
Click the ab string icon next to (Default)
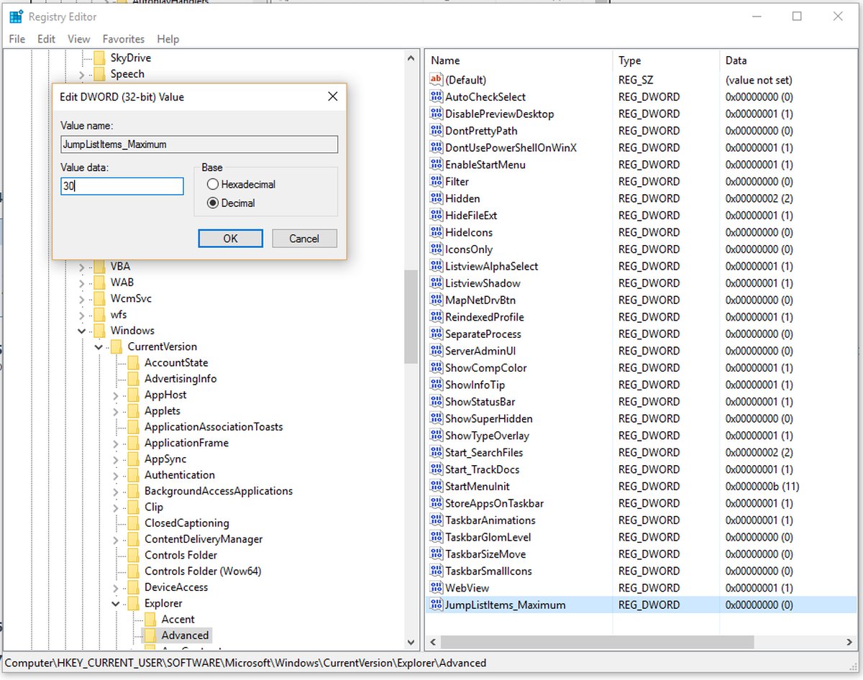point(436,79)
